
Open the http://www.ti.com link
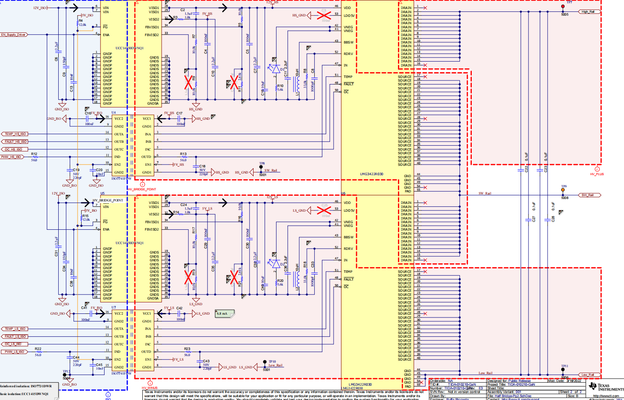pyautogui.click(x=606, y=396)
